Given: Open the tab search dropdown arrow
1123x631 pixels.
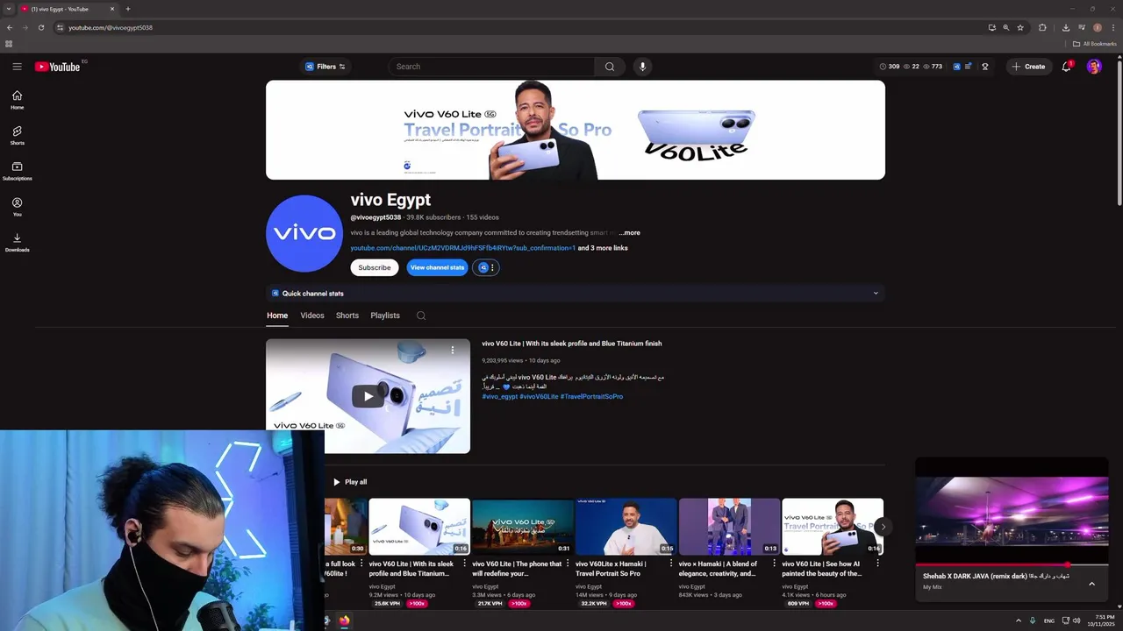Looking at the screenshot, I should [9, 9].
